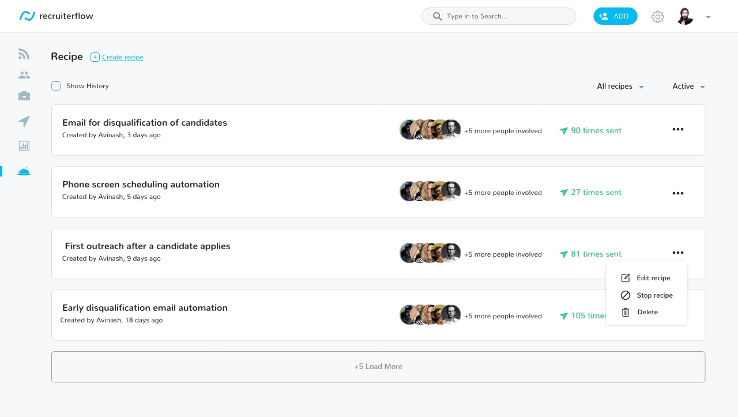738x417 pixels.
Task: Toggle the Show History checkbox
Action: coord(56,86)
